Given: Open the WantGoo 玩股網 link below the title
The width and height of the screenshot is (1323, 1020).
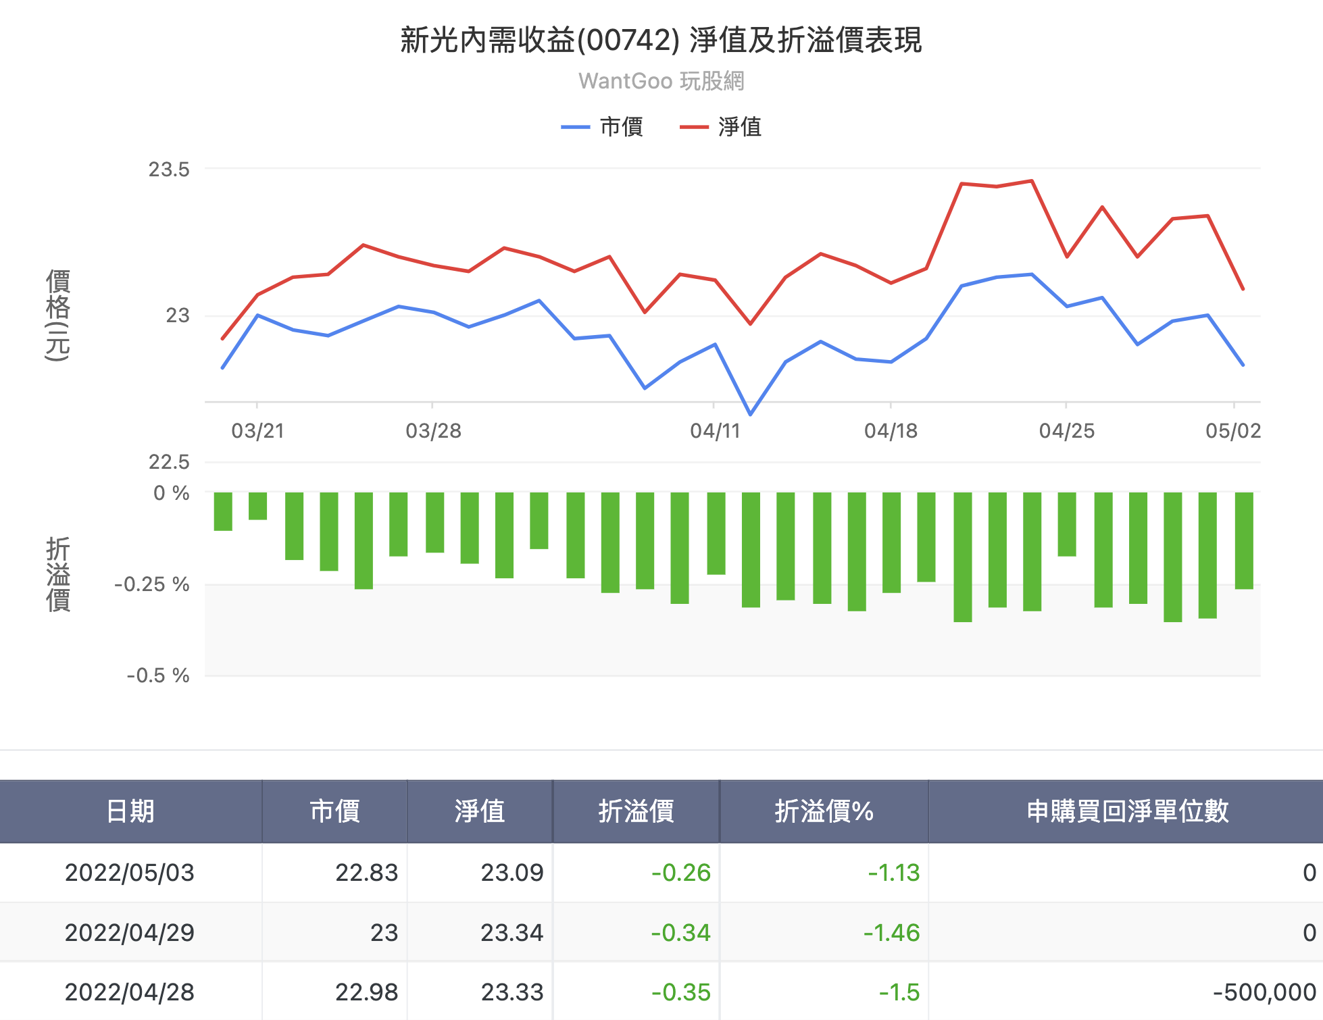Looking at the screenshot, I should tap(661, 81).
